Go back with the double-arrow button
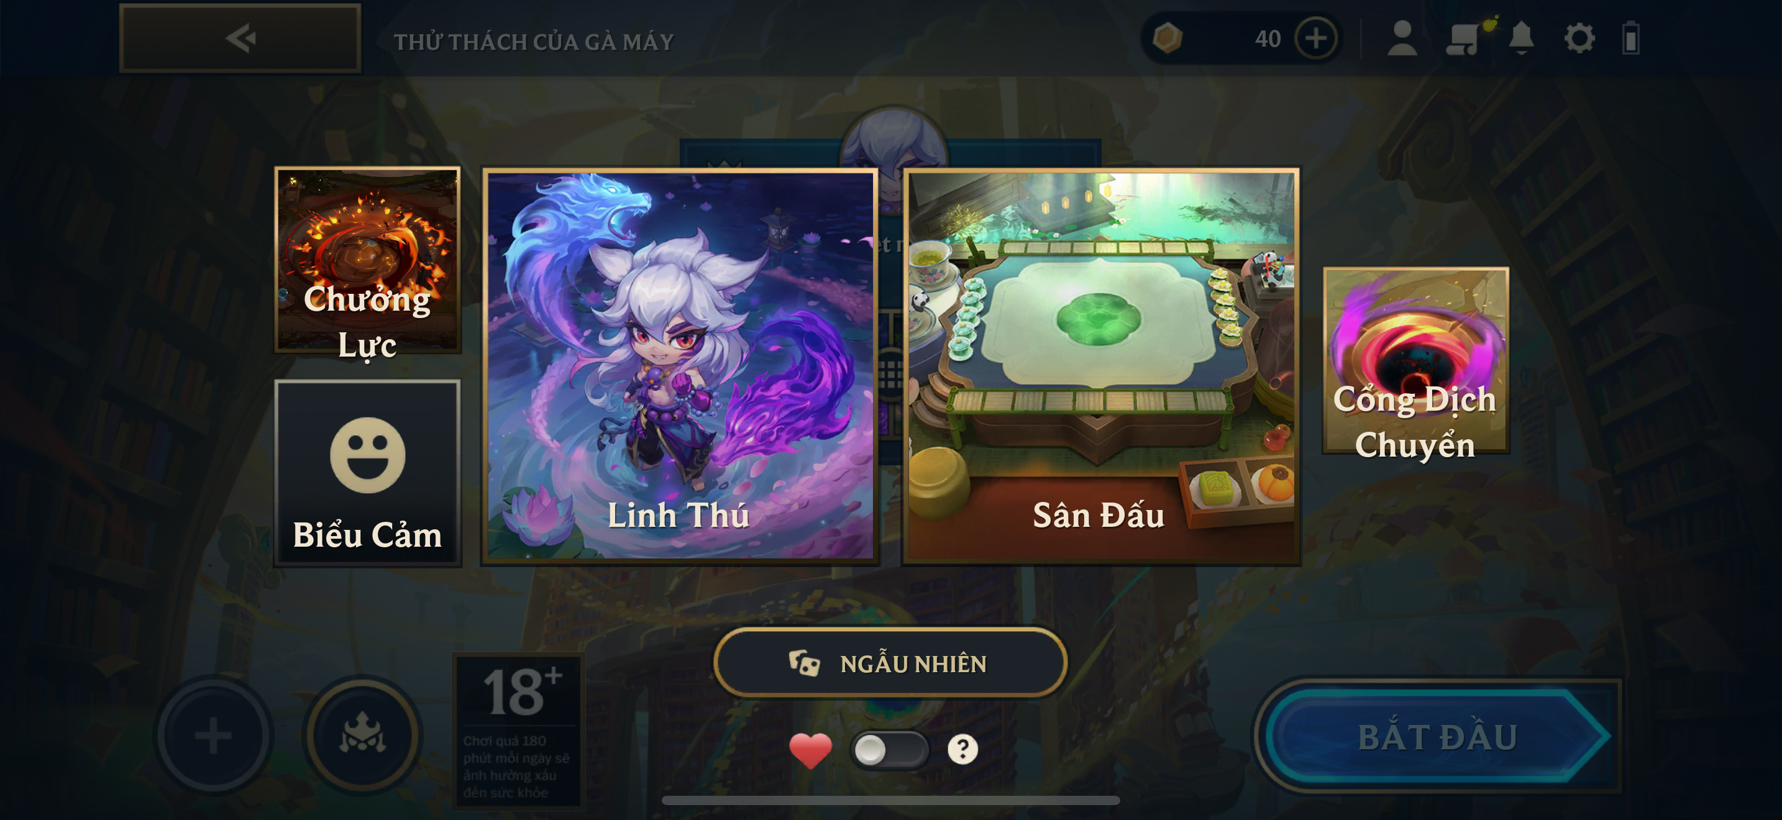1782x820 pixels. tap(240, 38)
